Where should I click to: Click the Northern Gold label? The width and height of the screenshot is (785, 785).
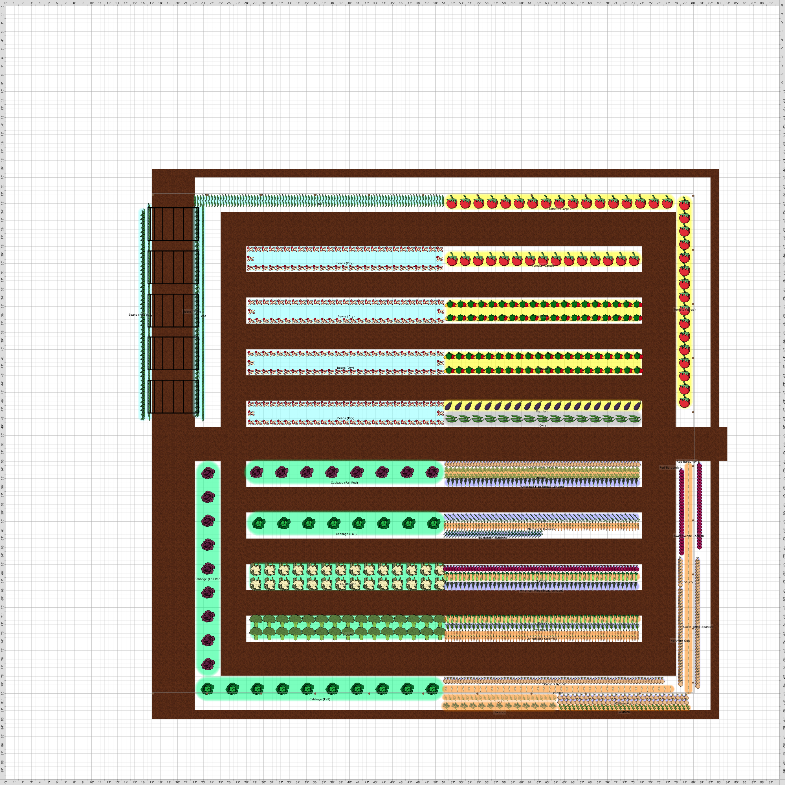pyautogui.click(x=680, y=641)
